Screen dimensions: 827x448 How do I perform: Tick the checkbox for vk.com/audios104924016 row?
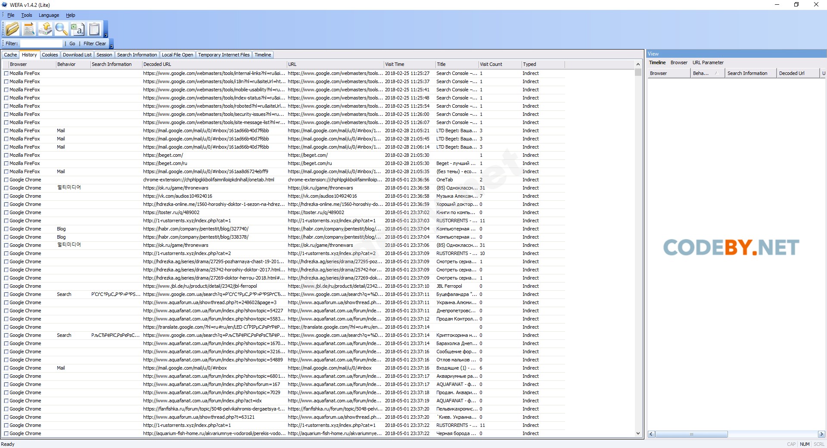coord(6,196)
